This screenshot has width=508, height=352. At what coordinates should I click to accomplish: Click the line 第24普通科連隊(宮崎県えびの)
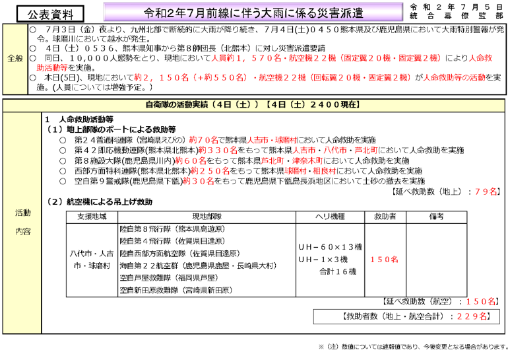tap(218, 140)
